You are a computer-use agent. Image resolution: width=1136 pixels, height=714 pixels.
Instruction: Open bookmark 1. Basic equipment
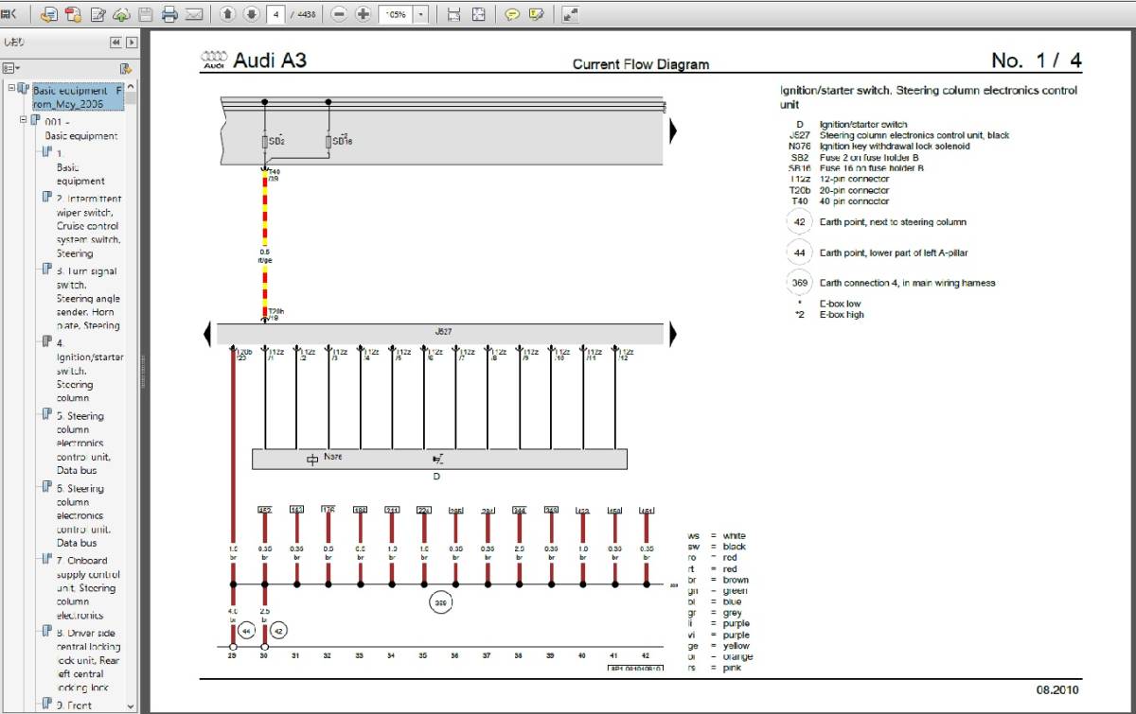tap(80, 166)
